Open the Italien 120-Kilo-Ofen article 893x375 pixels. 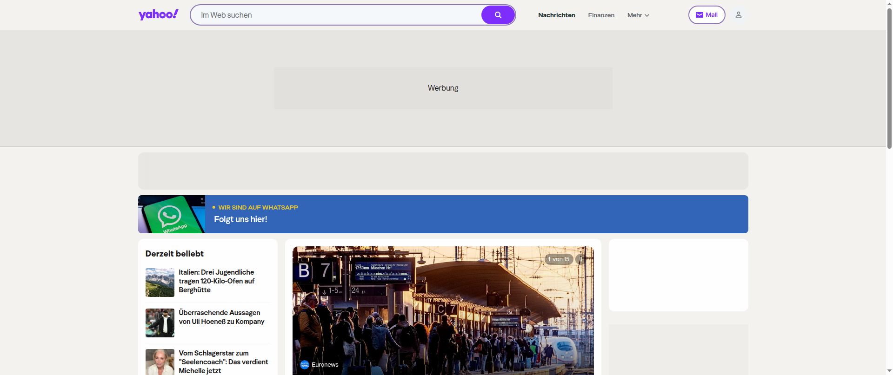(217, 281)
